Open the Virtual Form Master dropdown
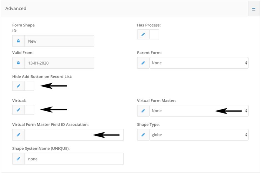The image size is (261, 173). tap(199, 111)
